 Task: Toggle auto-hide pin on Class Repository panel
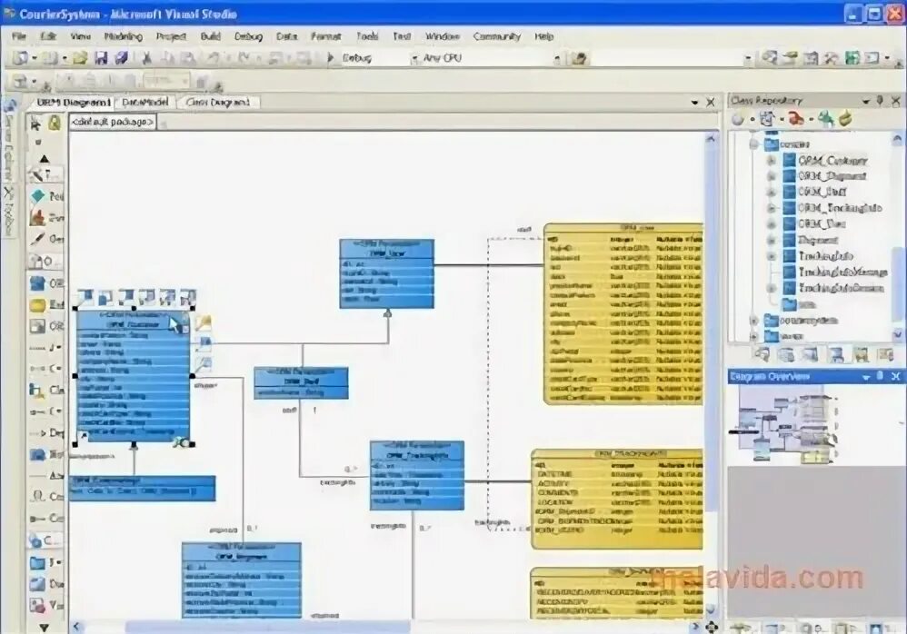(x=880, y=101)
